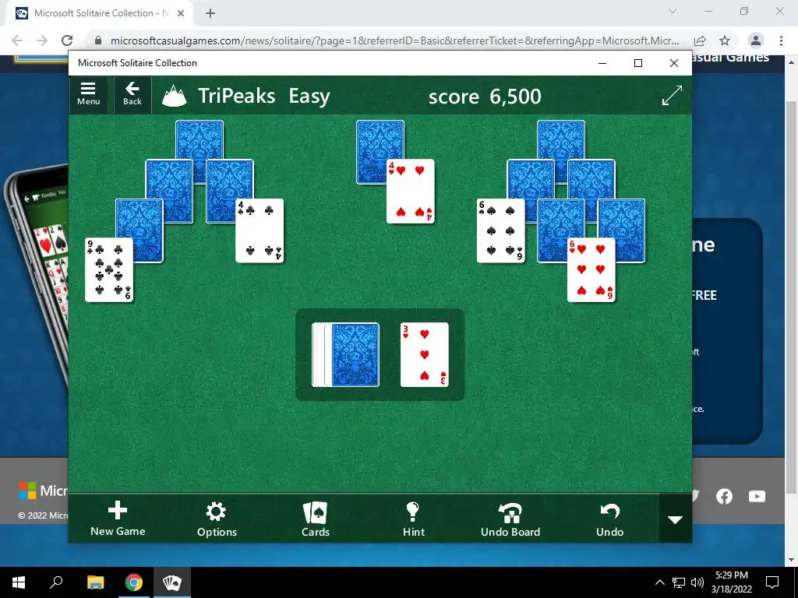The image size is (798, 598).
Task: Maximize the Solitaire Collection inner window
Action: (638, 63)
